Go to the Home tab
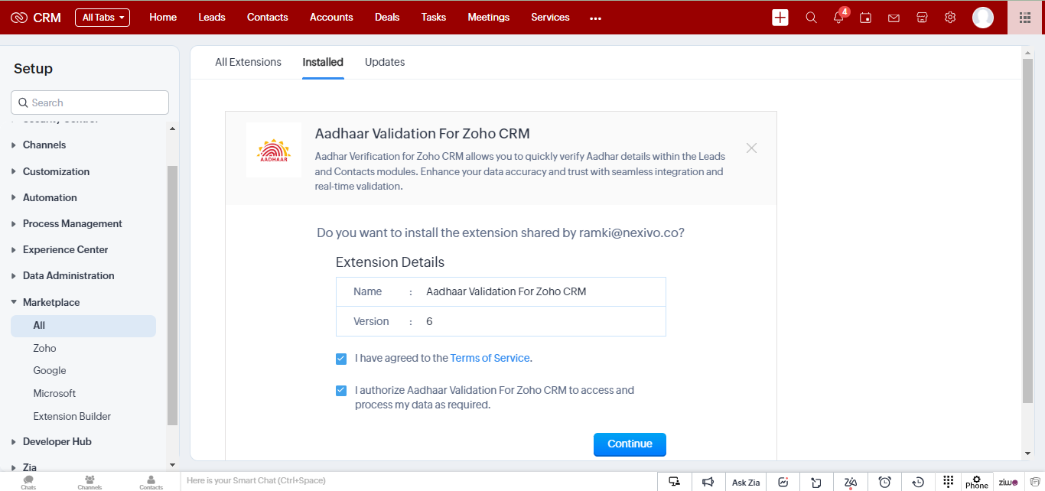1045x491 pixels. coord(163,18)
